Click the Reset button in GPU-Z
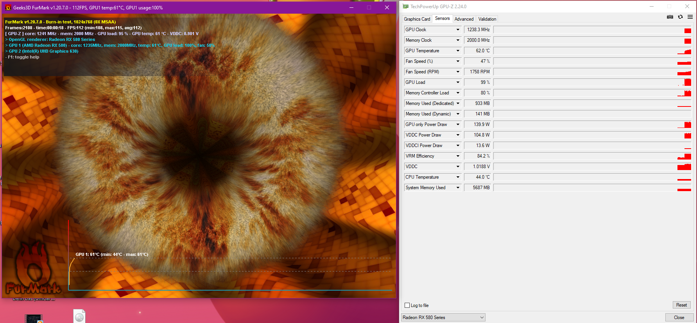Viewport: 697px width, 323px height. (x=681, y=305)
